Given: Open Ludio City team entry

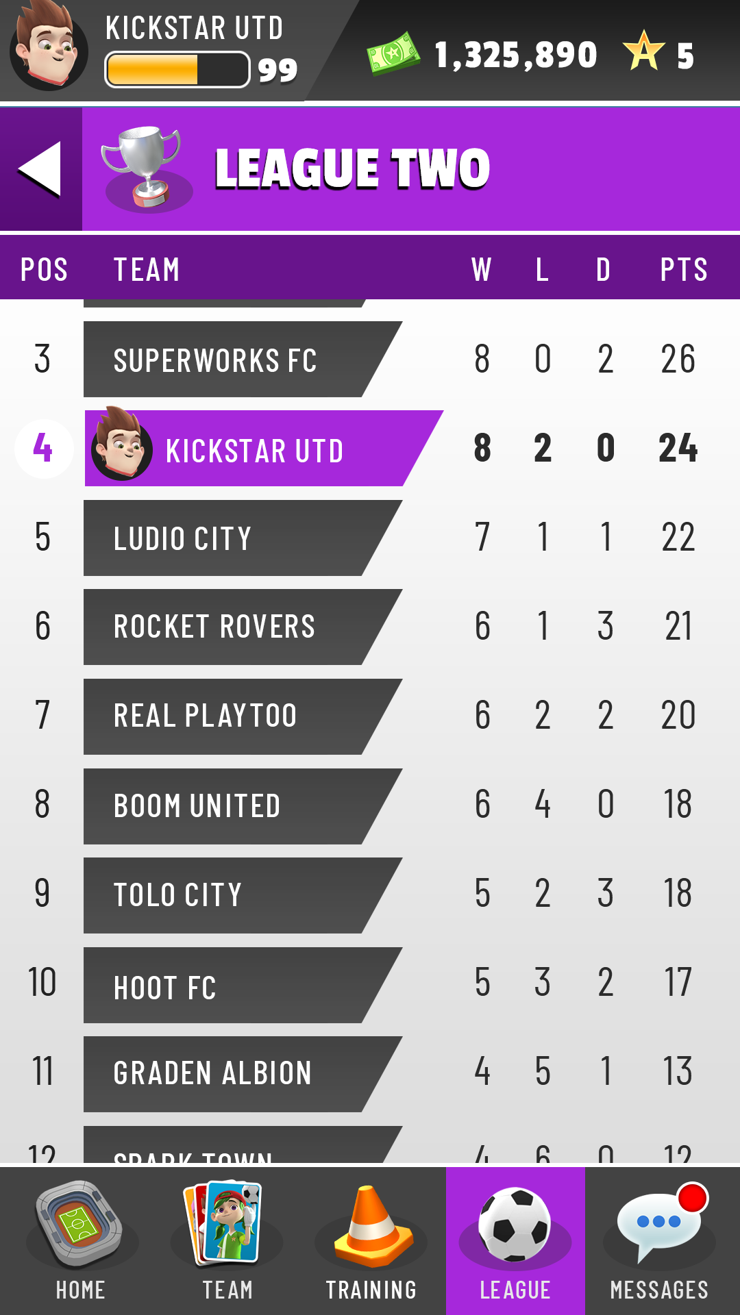Looking at the screenshot, I should pos(370,538).
